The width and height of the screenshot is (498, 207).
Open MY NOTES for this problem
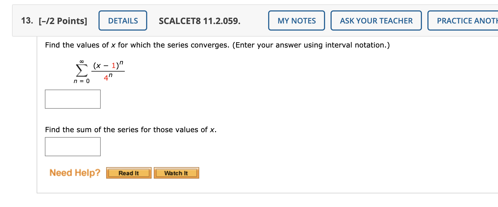point(296,20)
